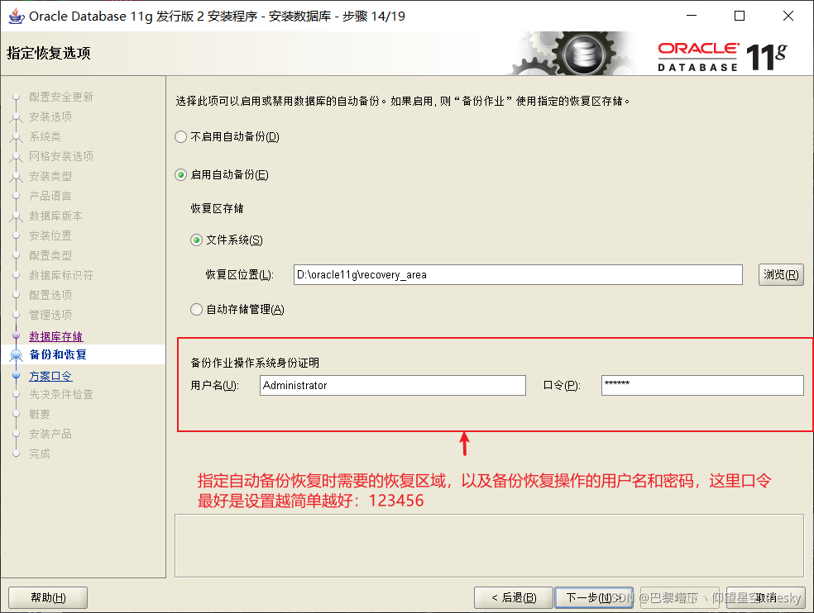Click the 安装选项 step in sidebar
The image size is (814, 613).
[50, 116]
